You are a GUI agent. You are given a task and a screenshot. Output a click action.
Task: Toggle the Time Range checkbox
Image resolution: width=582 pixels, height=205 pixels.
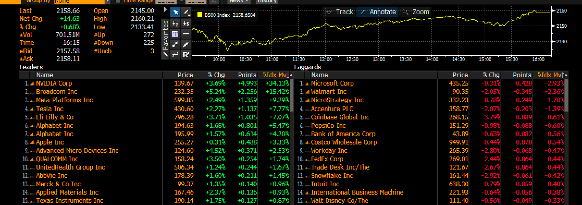118,1
